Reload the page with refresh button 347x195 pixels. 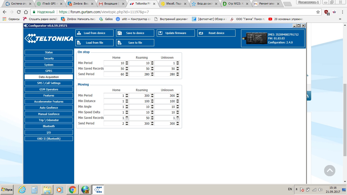tap(19, 12)
